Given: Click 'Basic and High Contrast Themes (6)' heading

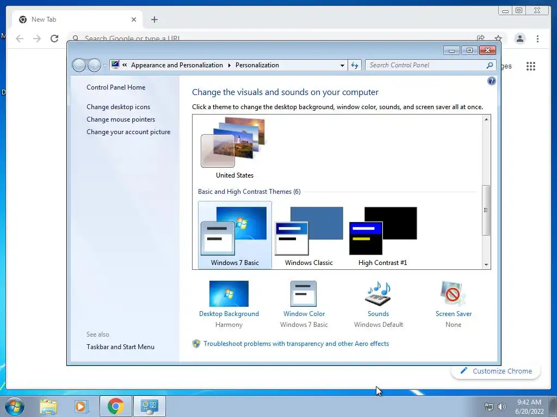Looking at the screenshot, I should (249, 192).
